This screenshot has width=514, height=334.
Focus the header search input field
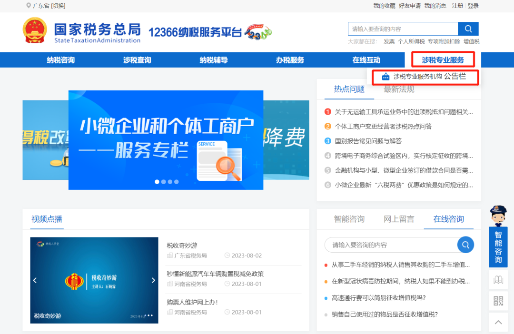(x=403, y=29)
